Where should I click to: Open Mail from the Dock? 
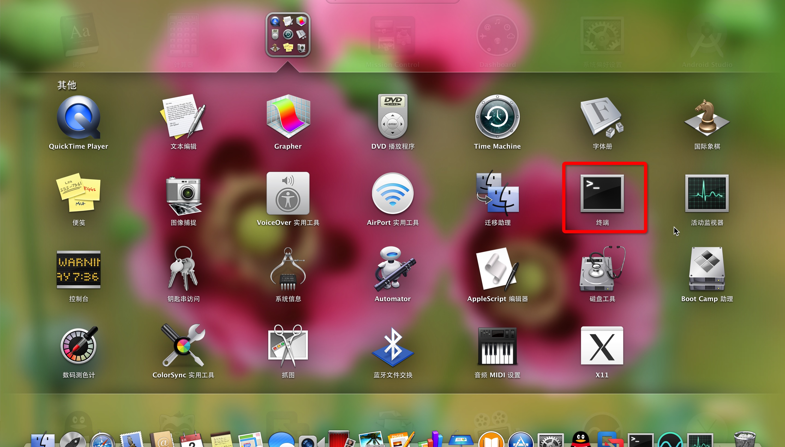point(132,439)
